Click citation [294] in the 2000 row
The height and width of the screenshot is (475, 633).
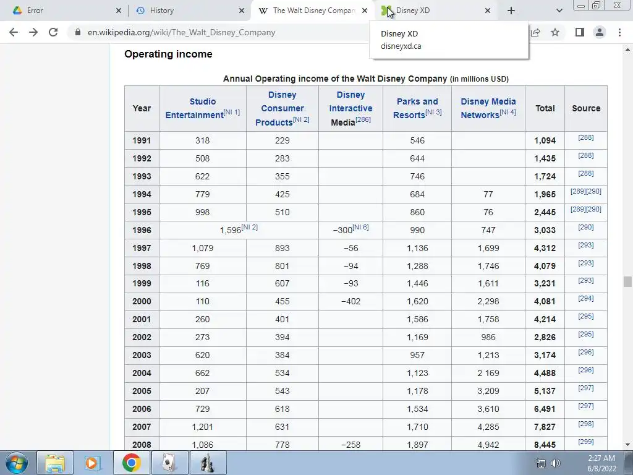586,298
